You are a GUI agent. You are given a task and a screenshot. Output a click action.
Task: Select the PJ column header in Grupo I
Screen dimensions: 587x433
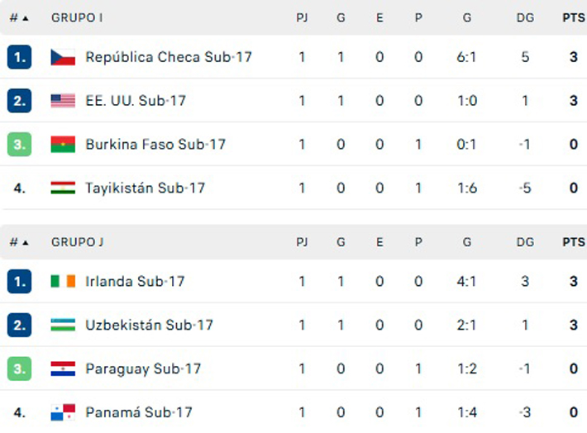click(x=302, y=17)
